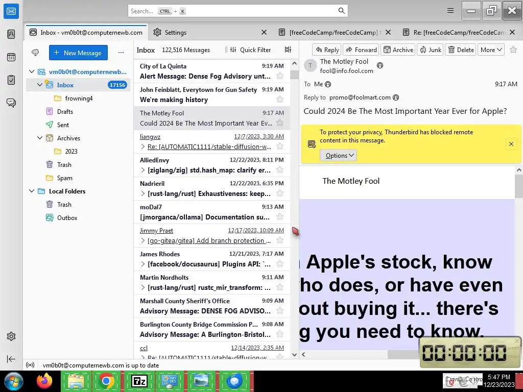
Task: Open 7-Zip from the taskbar
Action: [139, 381]
